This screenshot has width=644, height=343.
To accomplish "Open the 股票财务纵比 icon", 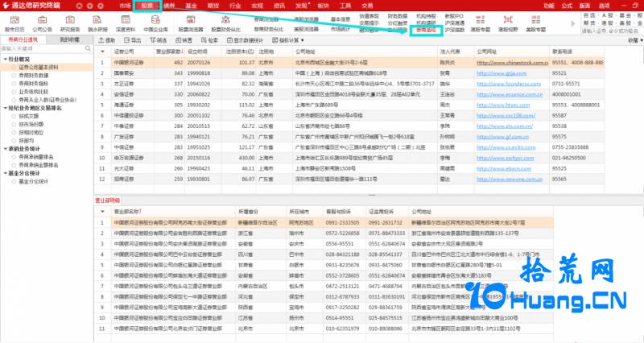I will pyautogui.click(x=225, y=20).
